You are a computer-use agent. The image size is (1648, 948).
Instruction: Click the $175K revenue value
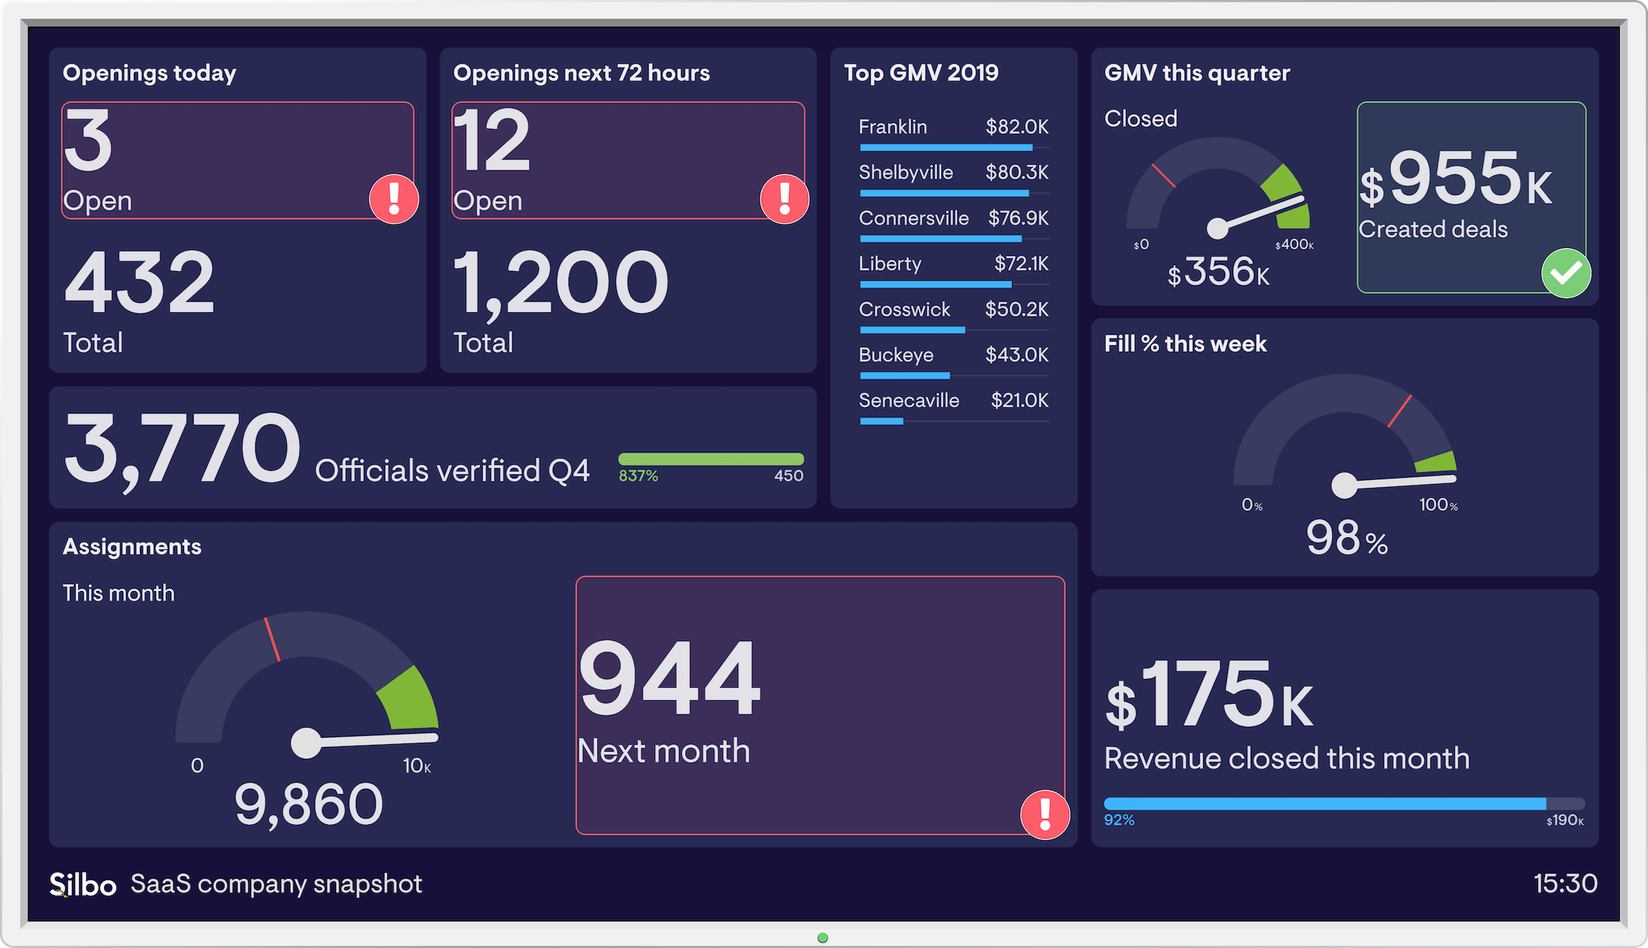pyautogui.click(x=1209, y=695)
